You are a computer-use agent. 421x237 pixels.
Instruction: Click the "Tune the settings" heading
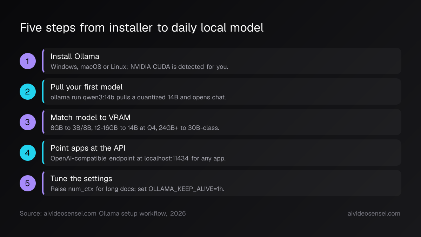click(81, 179)
